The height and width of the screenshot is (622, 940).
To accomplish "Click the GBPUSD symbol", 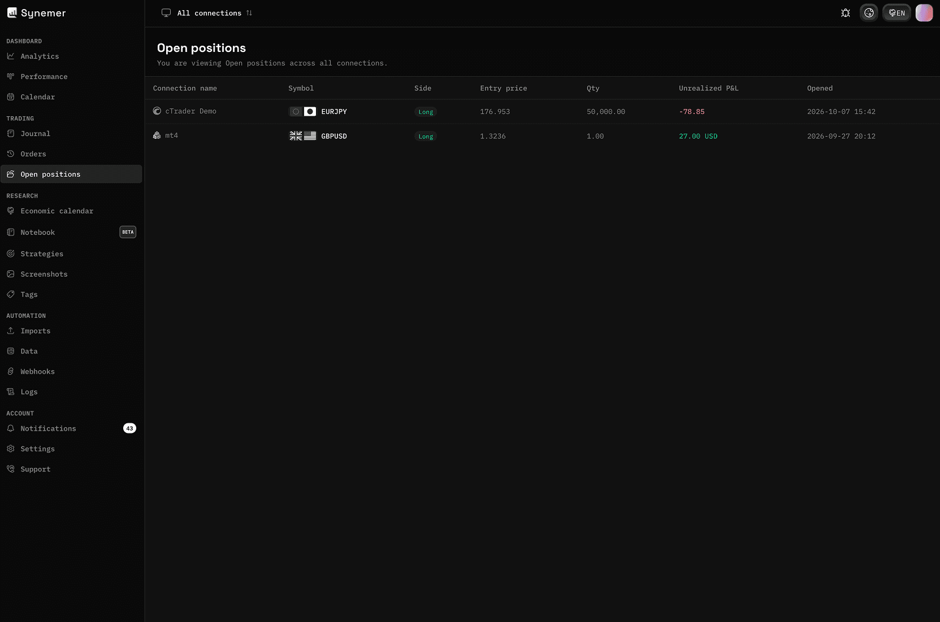I will tap(334, 137).
